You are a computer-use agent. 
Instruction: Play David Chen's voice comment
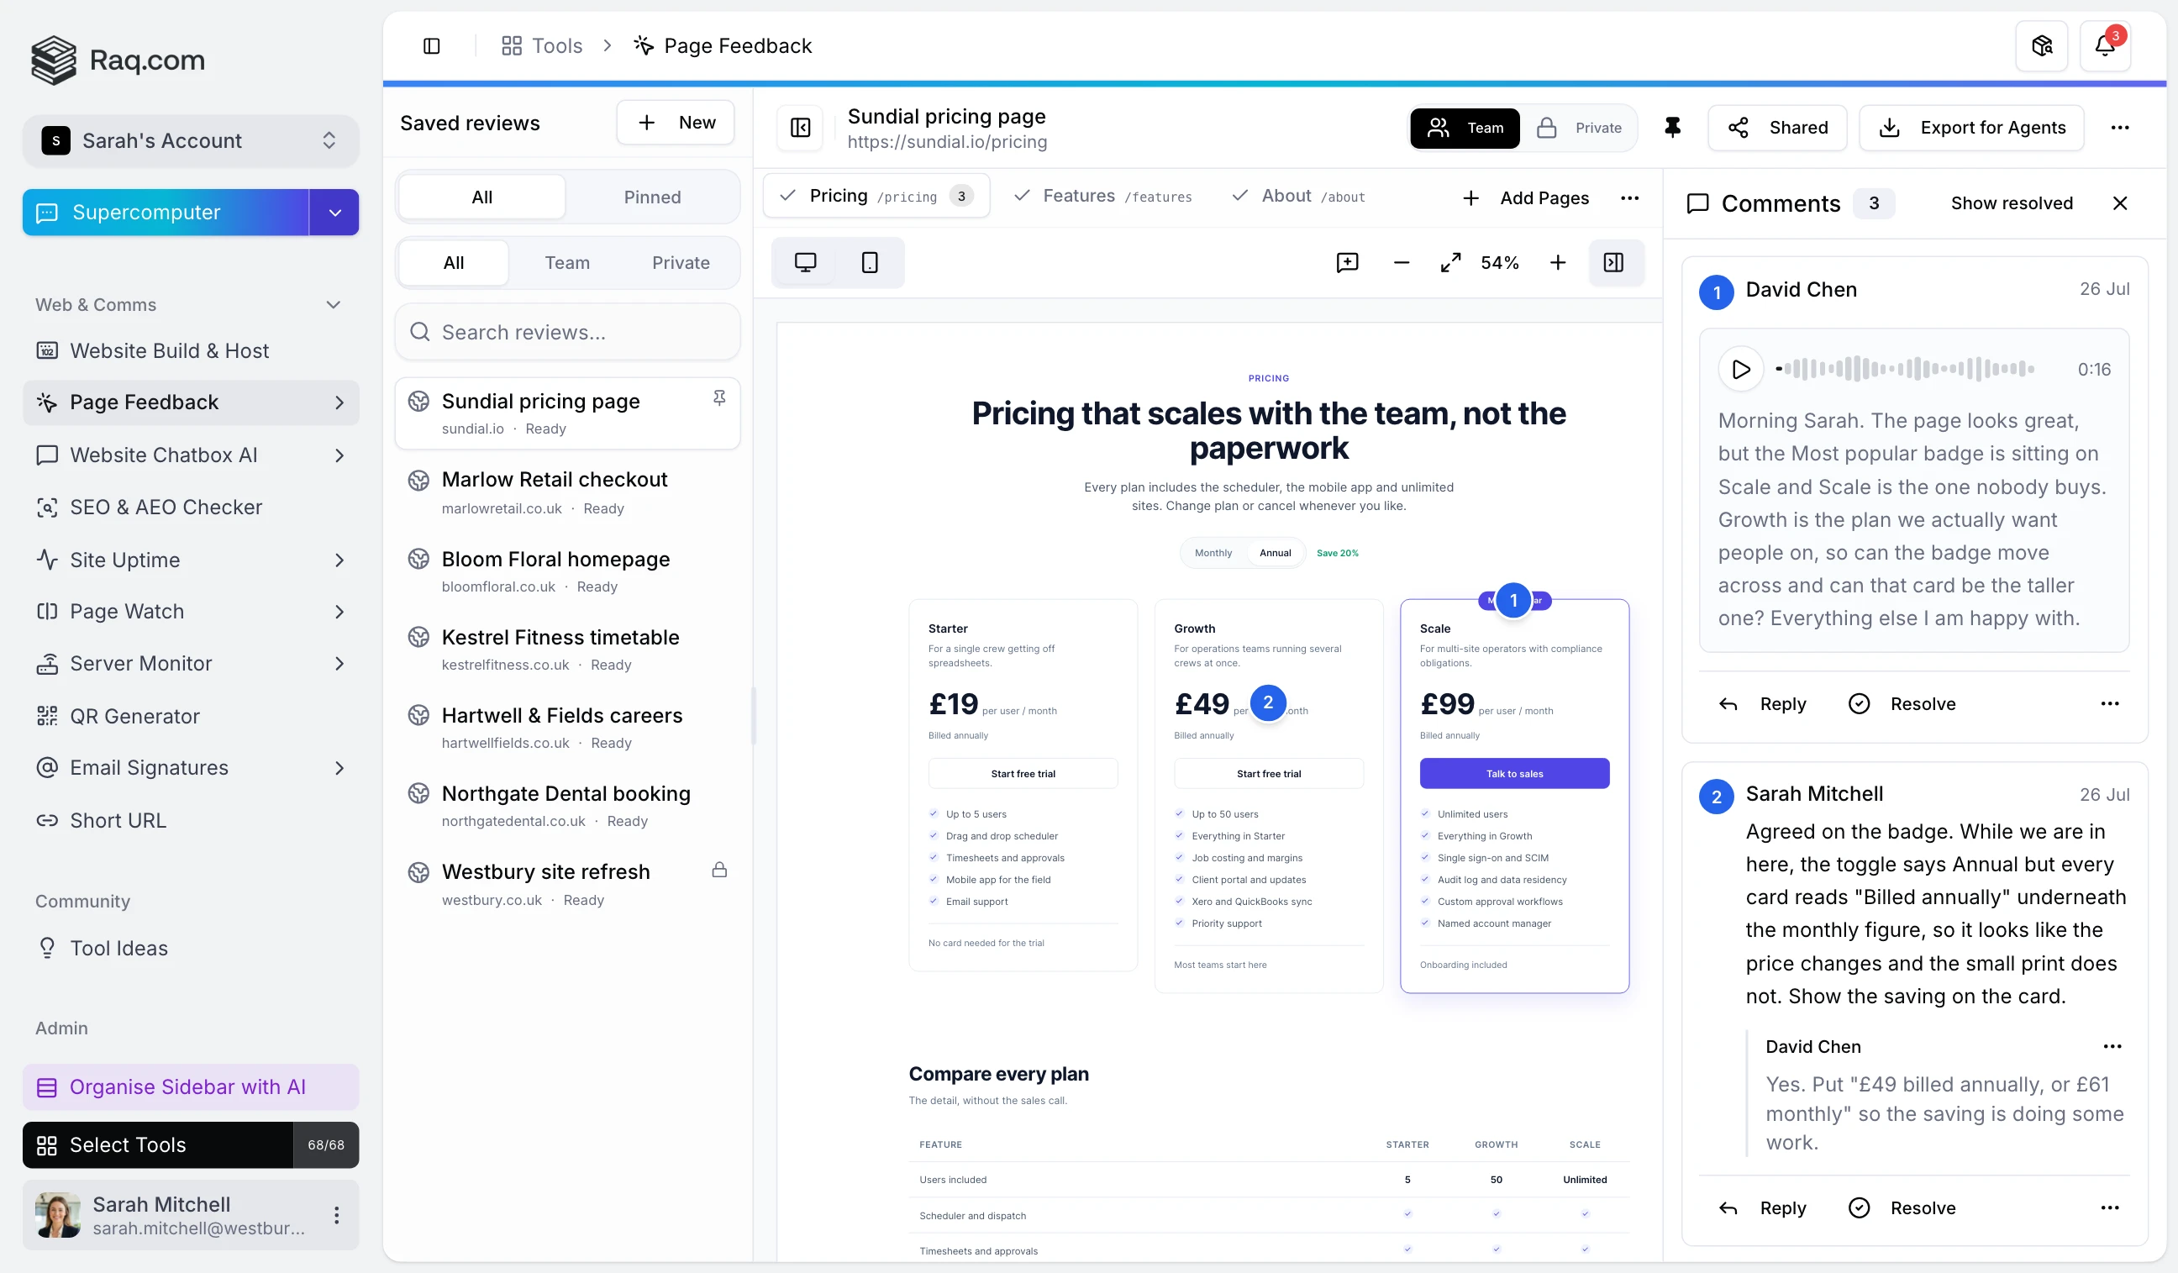point(1741,370)
